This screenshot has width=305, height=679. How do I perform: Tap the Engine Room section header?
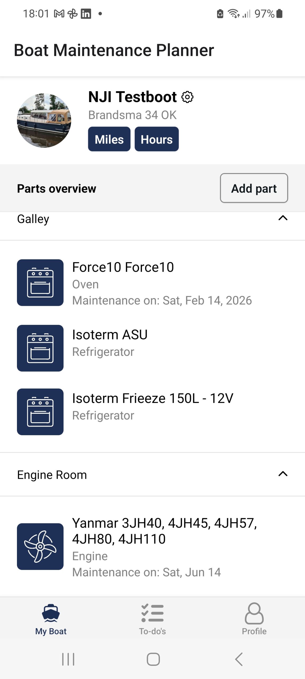tap(52, 475)
